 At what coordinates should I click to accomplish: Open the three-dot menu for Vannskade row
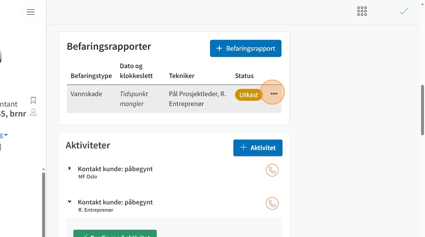274,94
